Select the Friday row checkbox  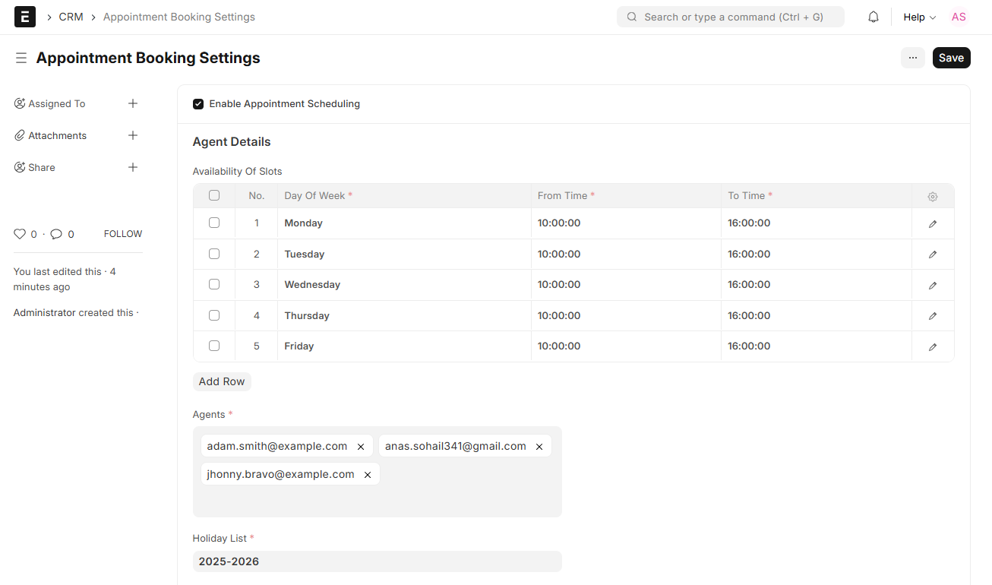[x=214, y=346]
